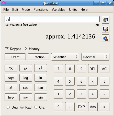The image size is (114, 116).
Task: Click the expression input field
Action: (x=52, y=19)
